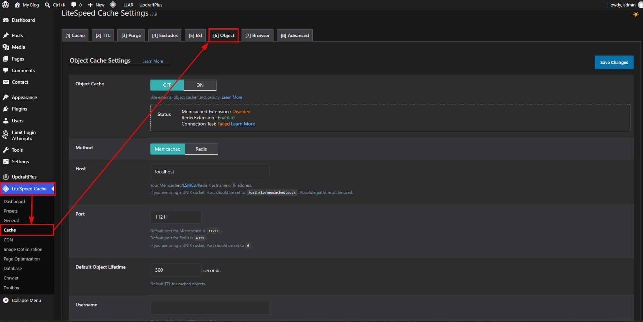Select Redis as the method

[x=201, y=149]
